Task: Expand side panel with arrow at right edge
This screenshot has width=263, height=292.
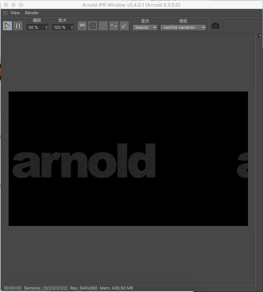Action: point(260,35)
